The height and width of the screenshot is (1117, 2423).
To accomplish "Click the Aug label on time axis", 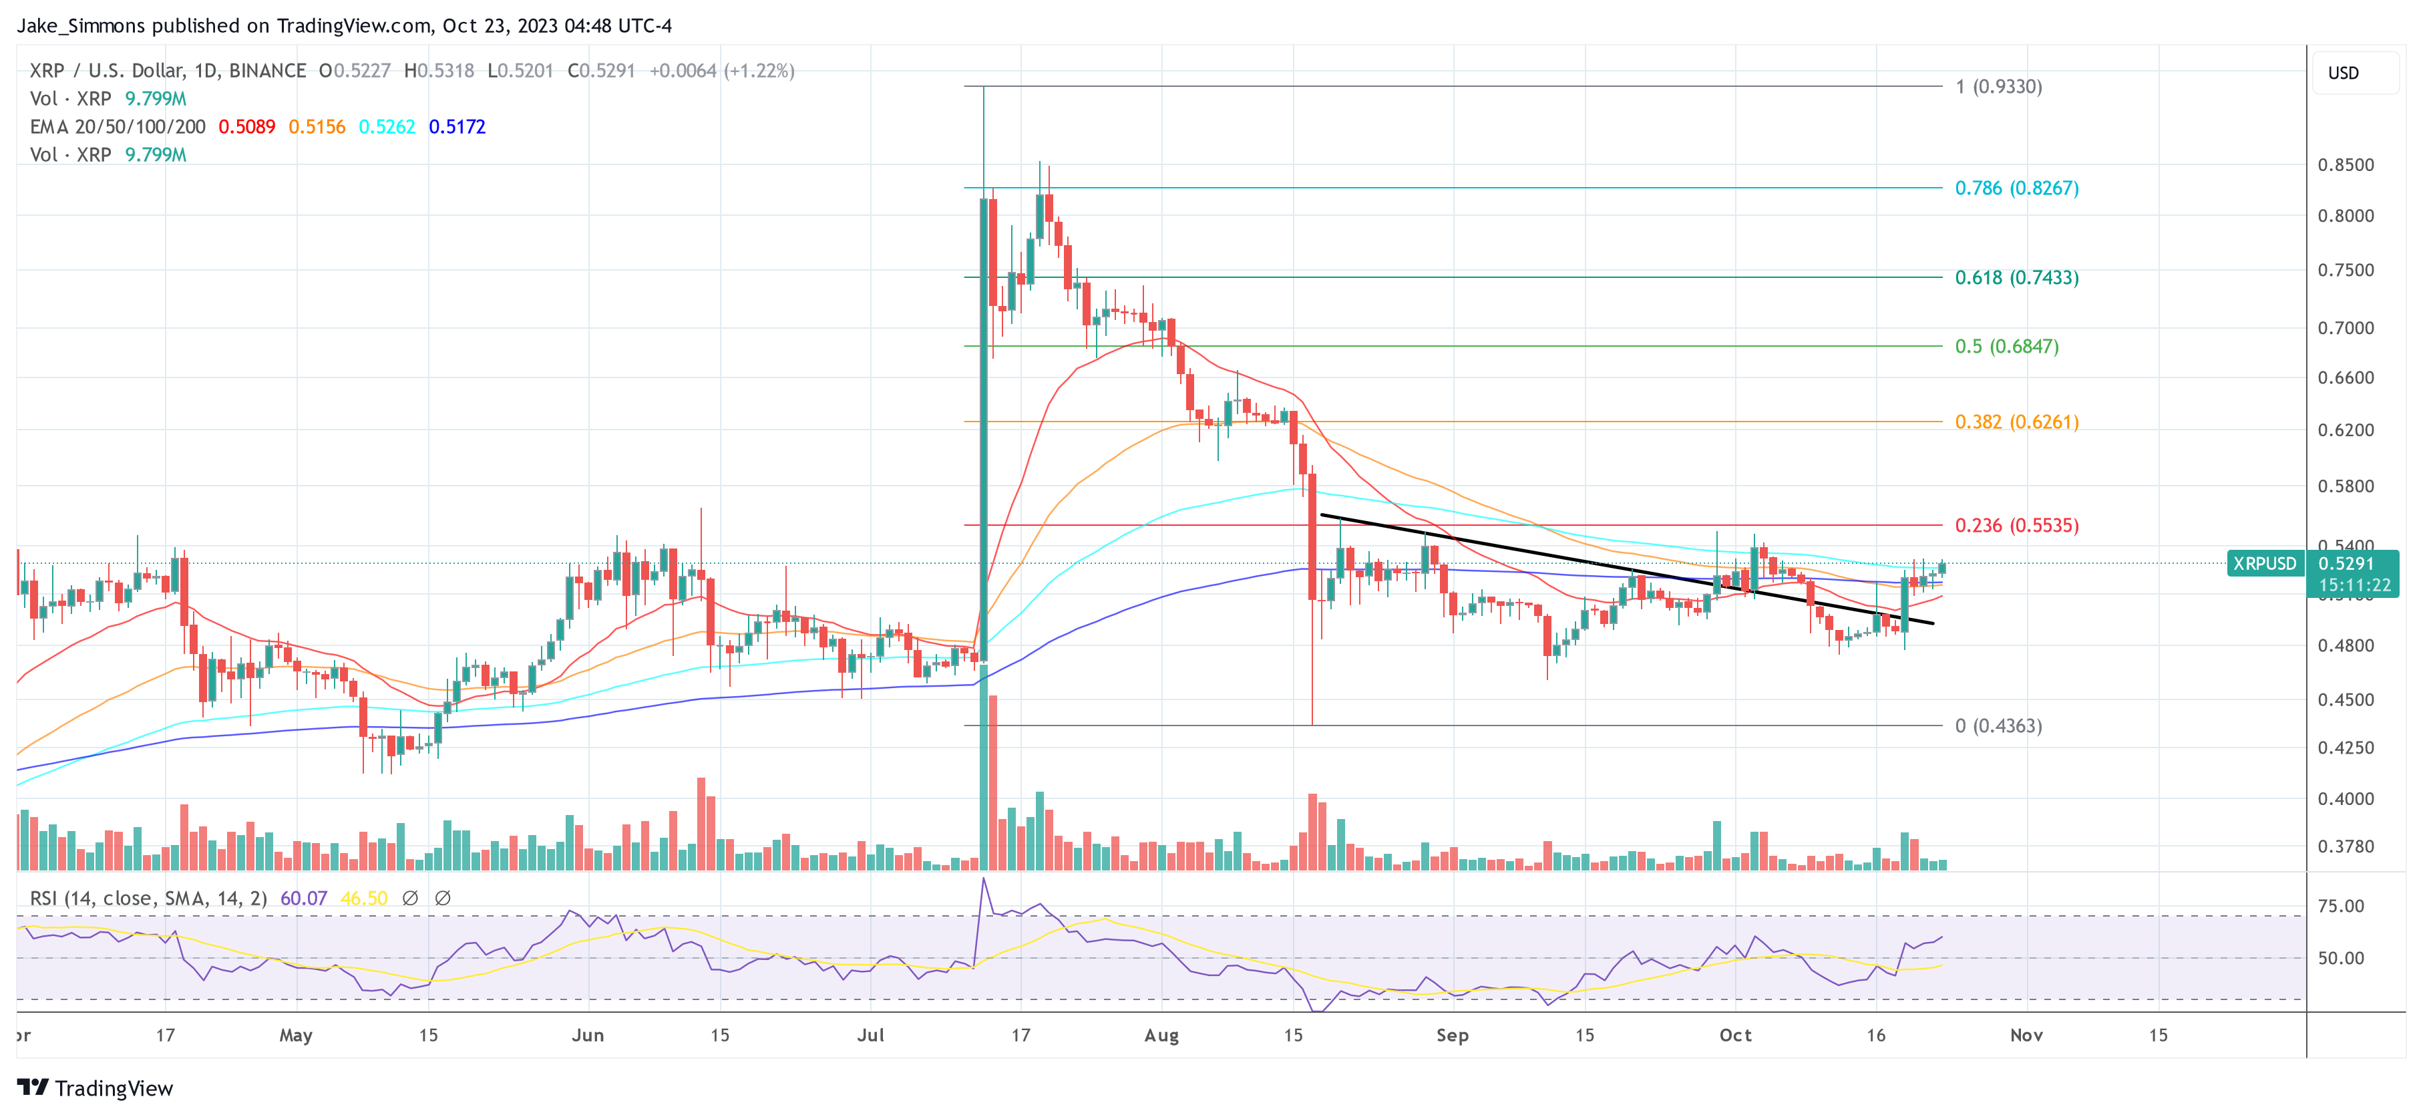I will tap(1161, 1035).
